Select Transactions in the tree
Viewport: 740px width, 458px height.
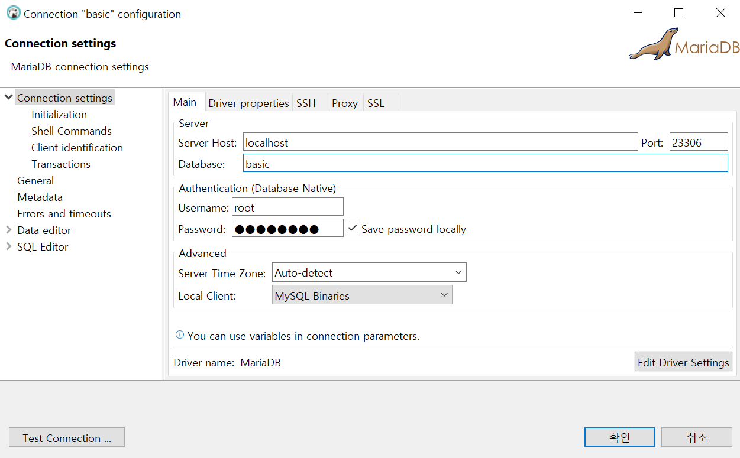(x=61, y=164)
